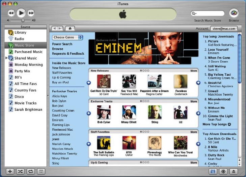The image size is (246, 177).
Task: Skip to the next track
Action: 31,13
